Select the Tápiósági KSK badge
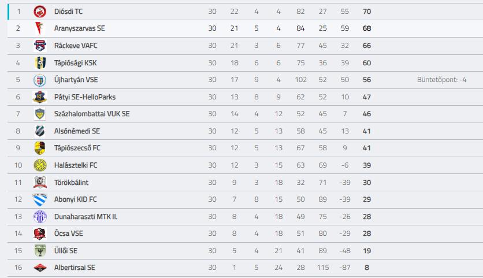This screenshot has height=278, width=483. (40, 63)
